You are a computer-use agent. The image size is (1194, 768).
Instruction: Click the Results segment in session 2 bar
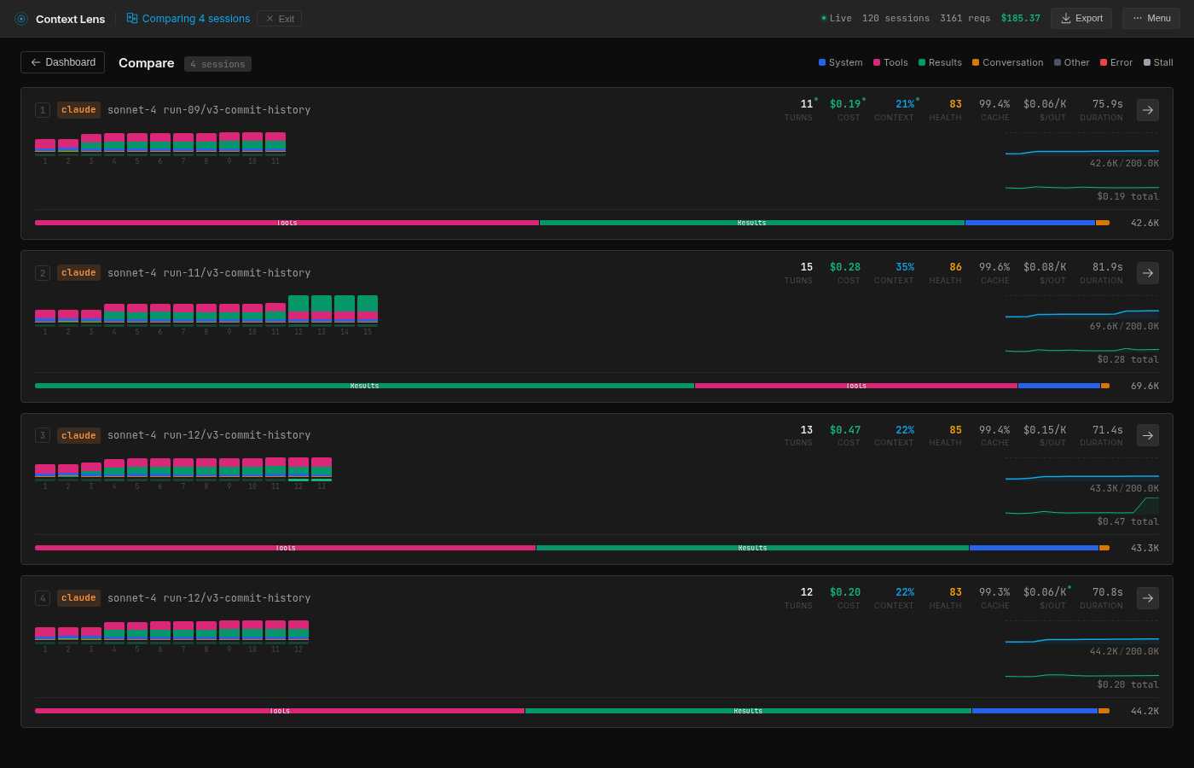(364, 386)
